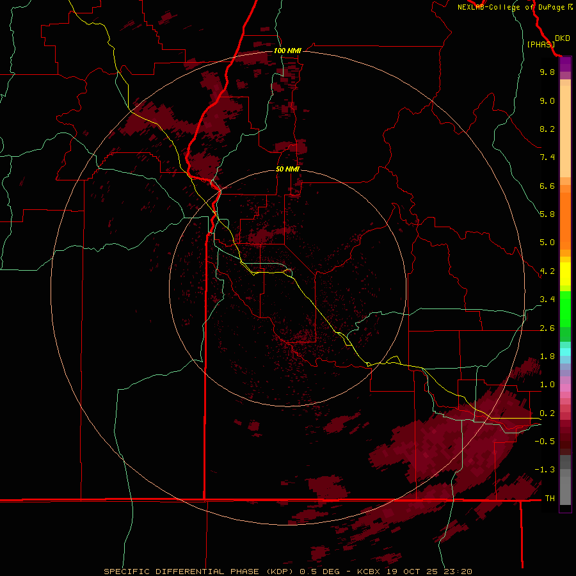Click the 8.2 value on the color scale
Screen dimensions: 576x576
click(x=547, y=129)
